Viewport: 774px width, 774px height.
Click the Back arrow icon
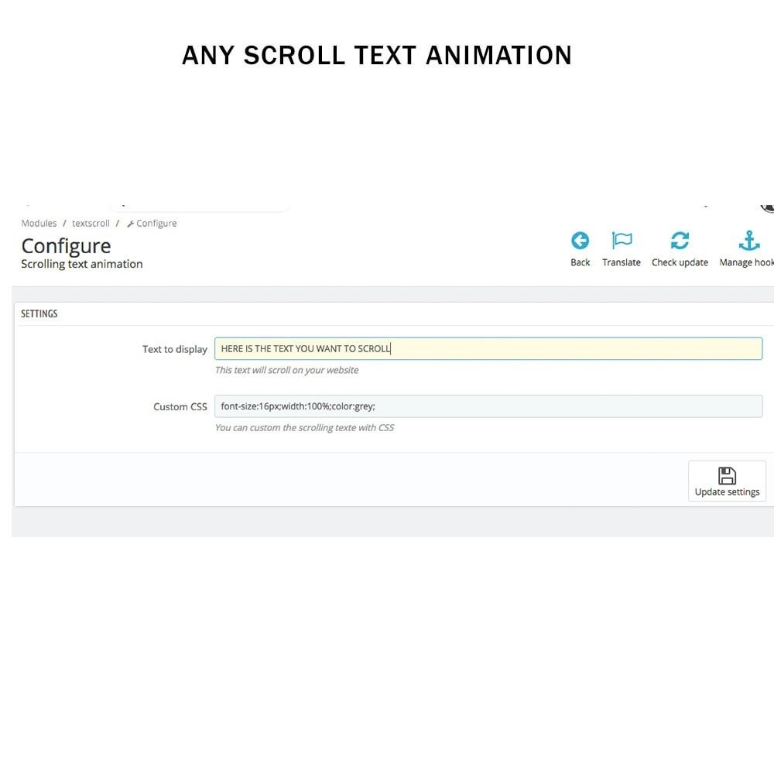[580, 241]
